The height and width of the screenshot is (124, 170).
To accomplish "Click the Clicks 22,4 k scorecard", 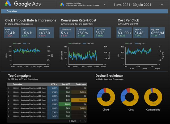I will tap(11, 33).
